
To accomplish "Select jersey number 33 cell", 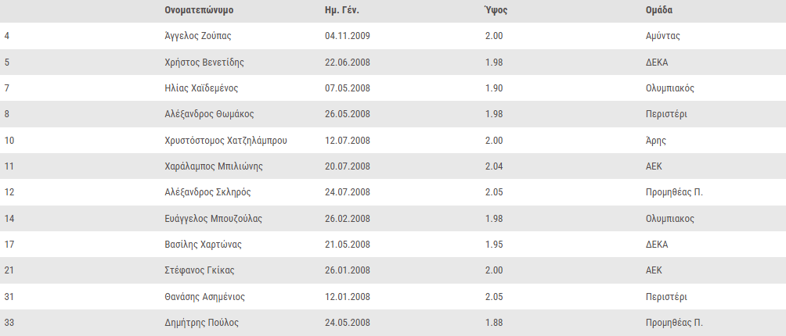I will click(9, 323).
